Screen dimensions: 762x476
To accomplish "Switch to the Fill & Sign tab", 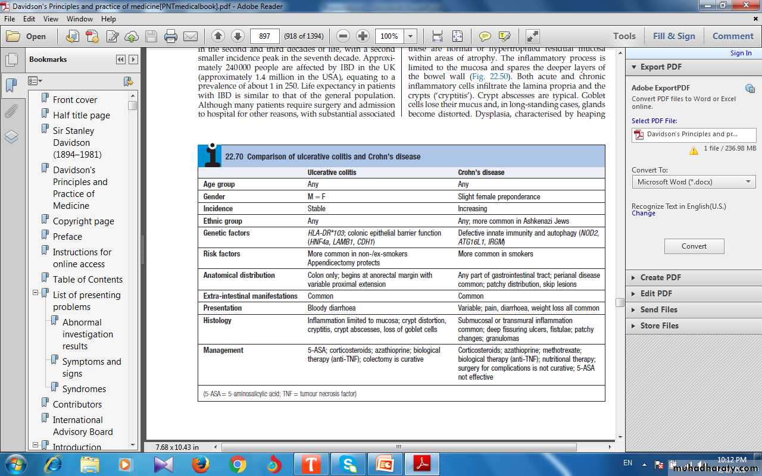I will click(674, 36).
